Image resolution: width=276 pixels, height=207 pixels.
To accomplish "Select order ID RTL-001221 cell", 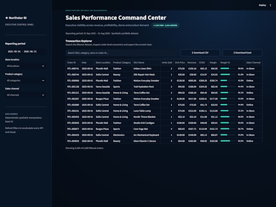I will click(x=73, y=93).
